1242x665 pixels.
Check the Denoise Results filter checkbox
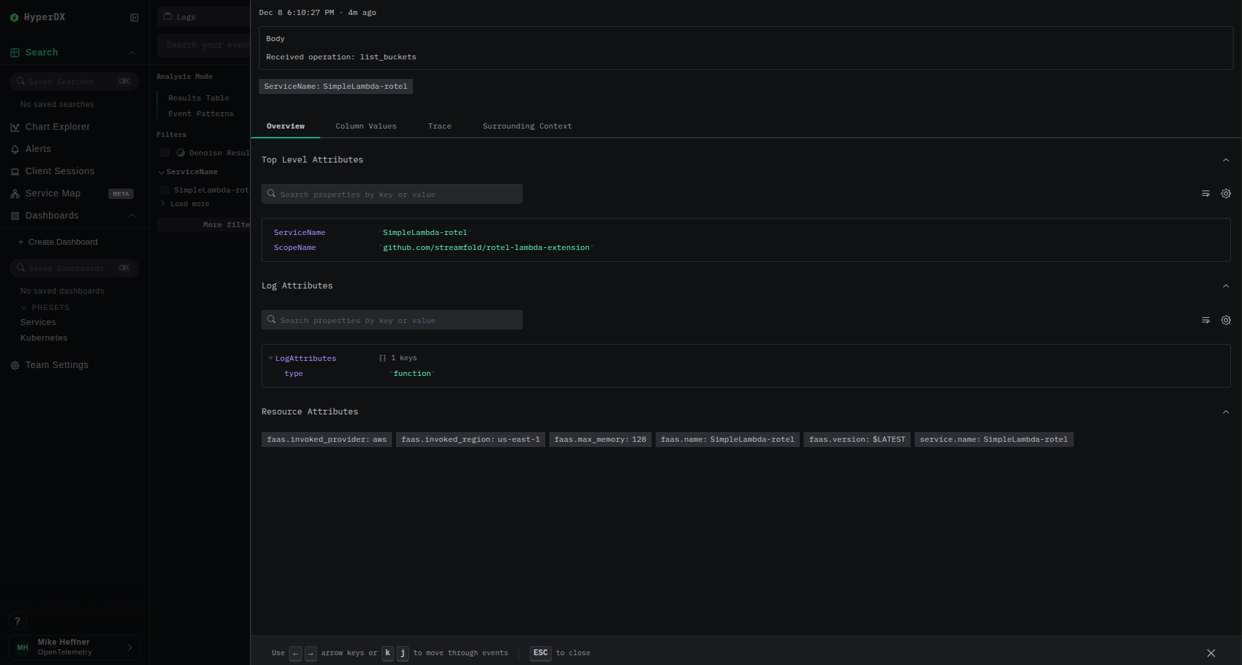(x=164, y=152)
